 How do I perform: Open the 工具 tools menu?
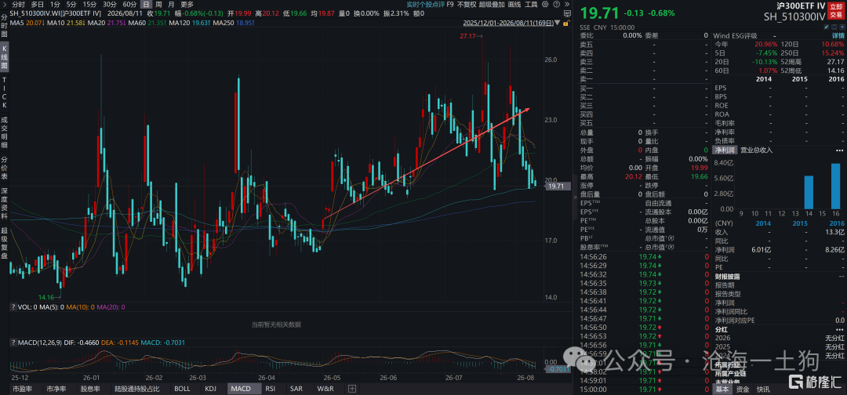tap(531, 4)
